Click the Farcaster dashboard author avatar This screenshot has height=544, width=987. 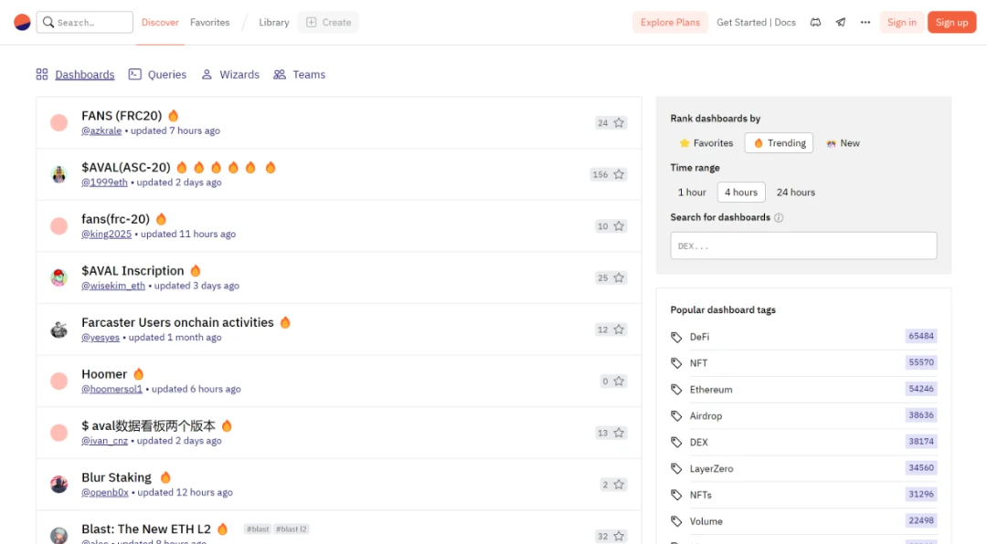pyautogui.click(x=58, y=330)
